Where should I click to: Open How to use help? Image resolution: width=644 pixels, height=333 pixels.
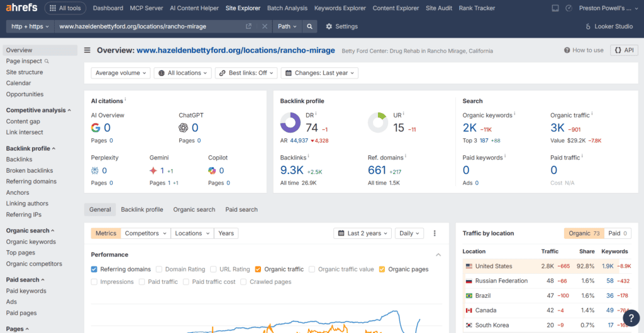(x=584, y=50)
